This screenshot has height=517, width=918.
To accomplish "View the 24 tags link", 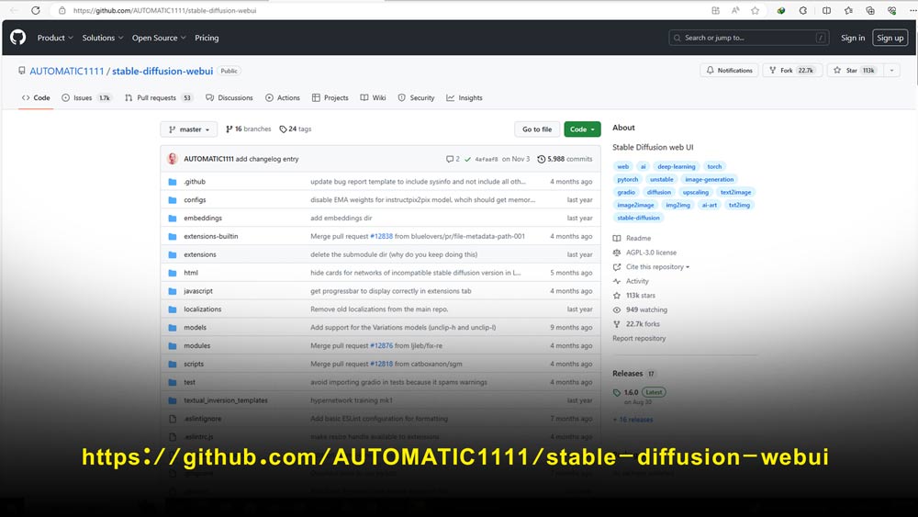I will point(295,129).
